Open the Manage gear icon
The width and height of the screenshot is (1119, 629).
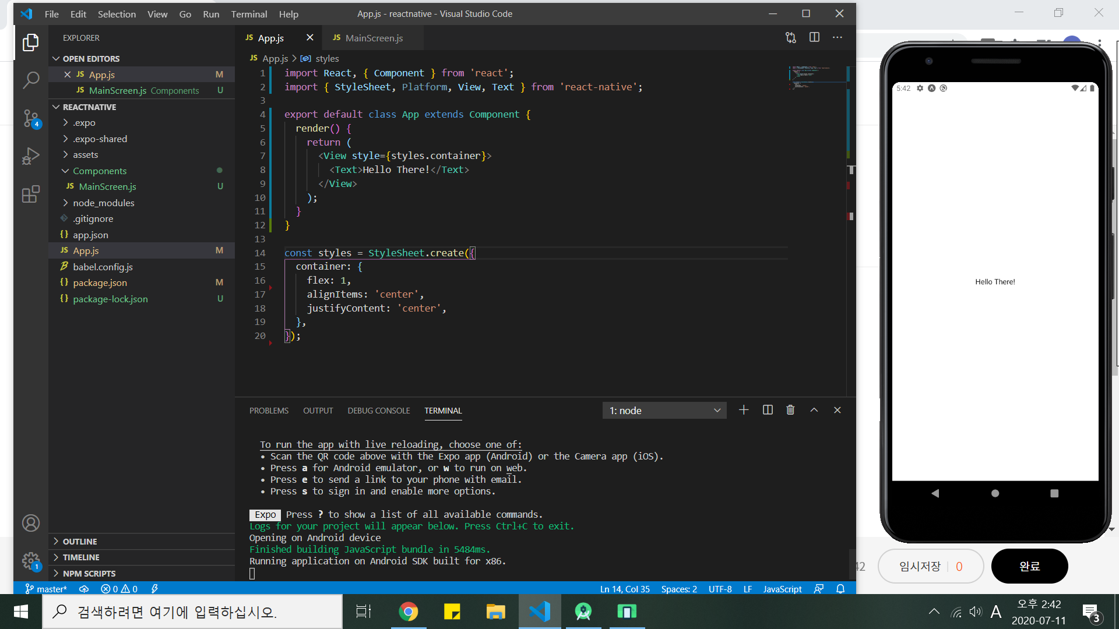tap(30, 561)
